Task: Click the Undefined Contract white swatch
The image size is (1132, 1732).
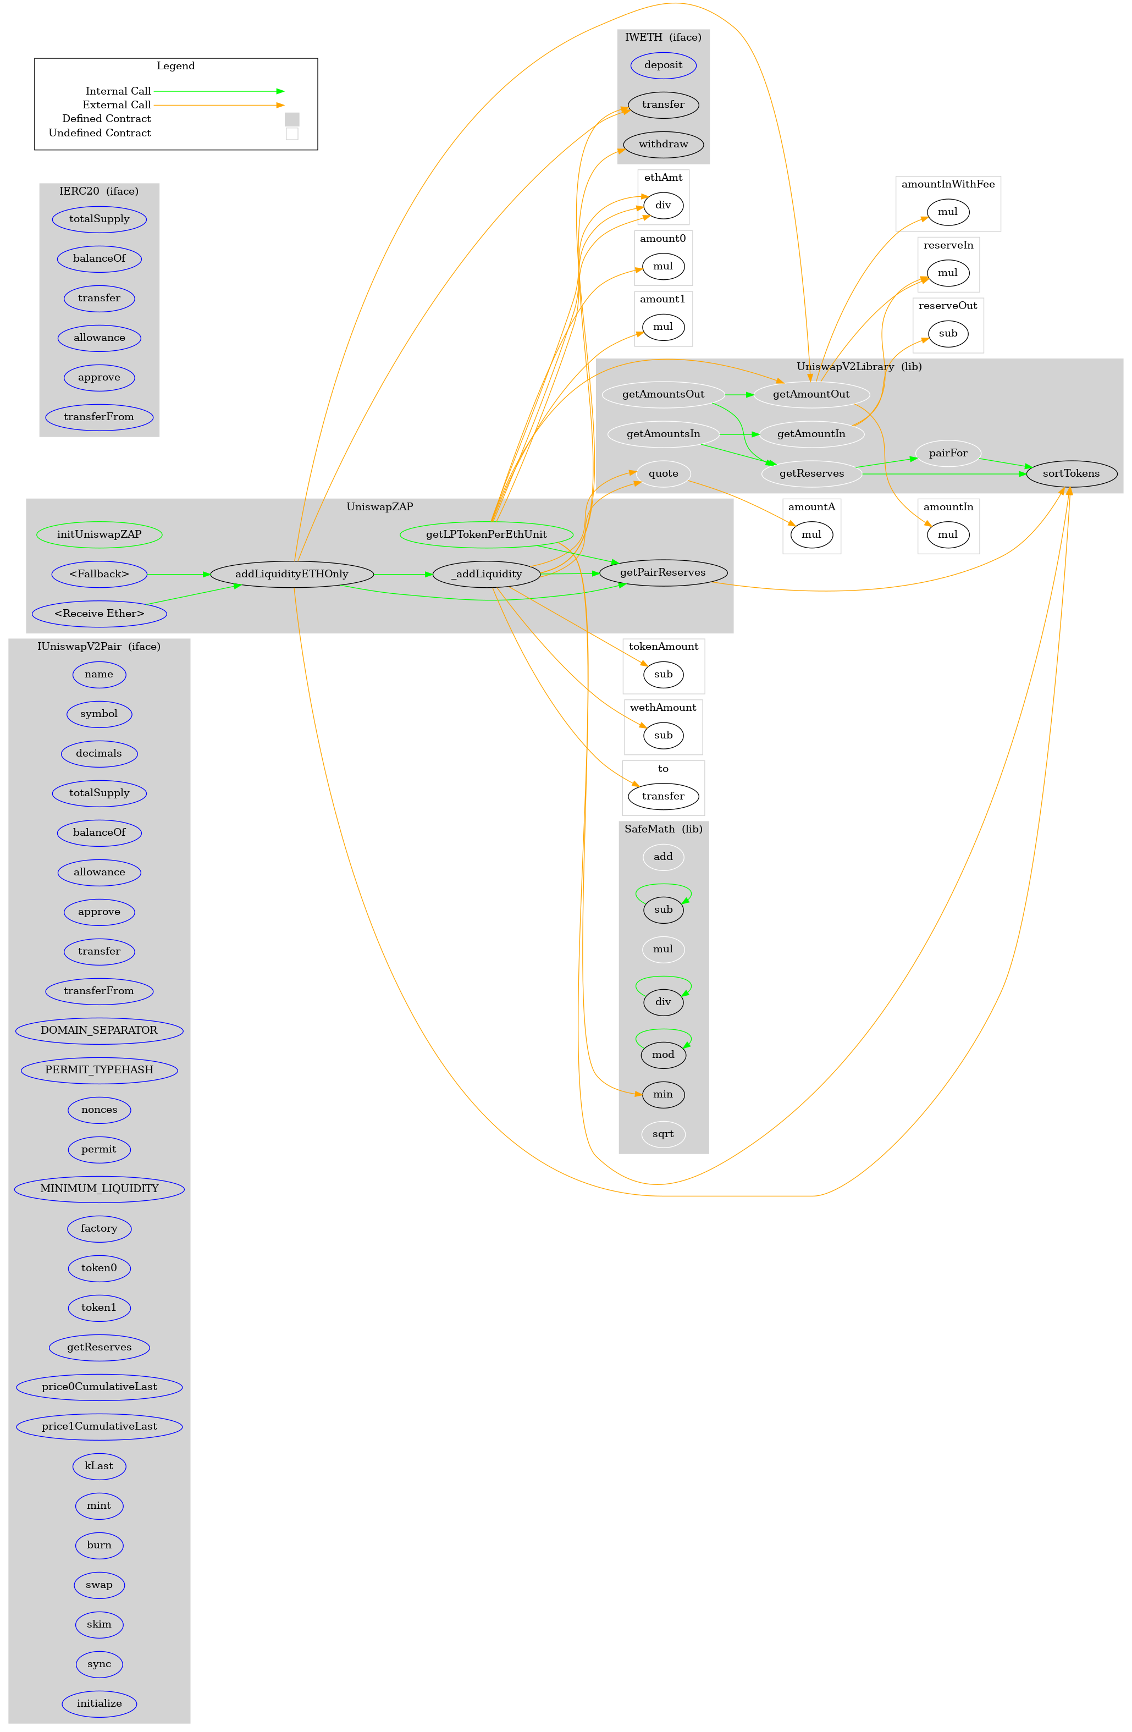Action: coord(292,133)
